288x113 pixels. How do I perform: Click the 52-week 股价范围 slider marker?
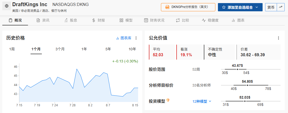pos(237,69)
